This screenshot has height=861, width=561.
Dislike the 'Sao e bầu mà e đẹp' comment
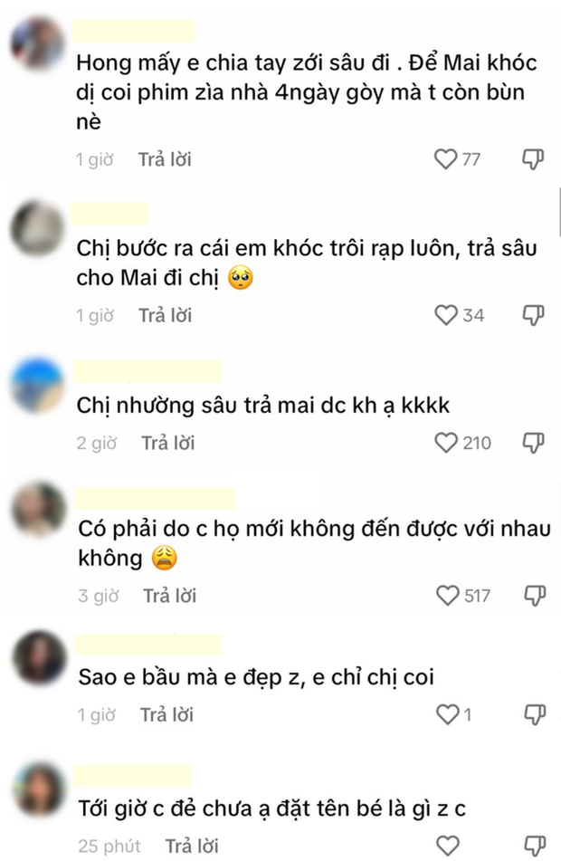535,714
